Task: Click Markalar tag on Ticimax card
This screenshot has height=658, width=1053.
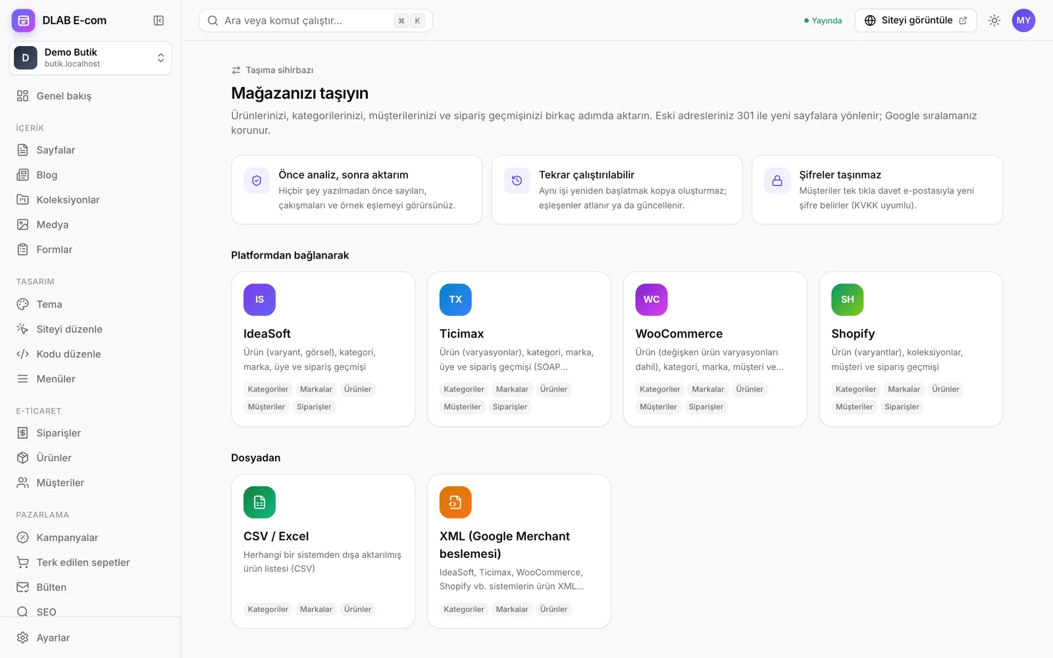Action: [x=512, y=390]
